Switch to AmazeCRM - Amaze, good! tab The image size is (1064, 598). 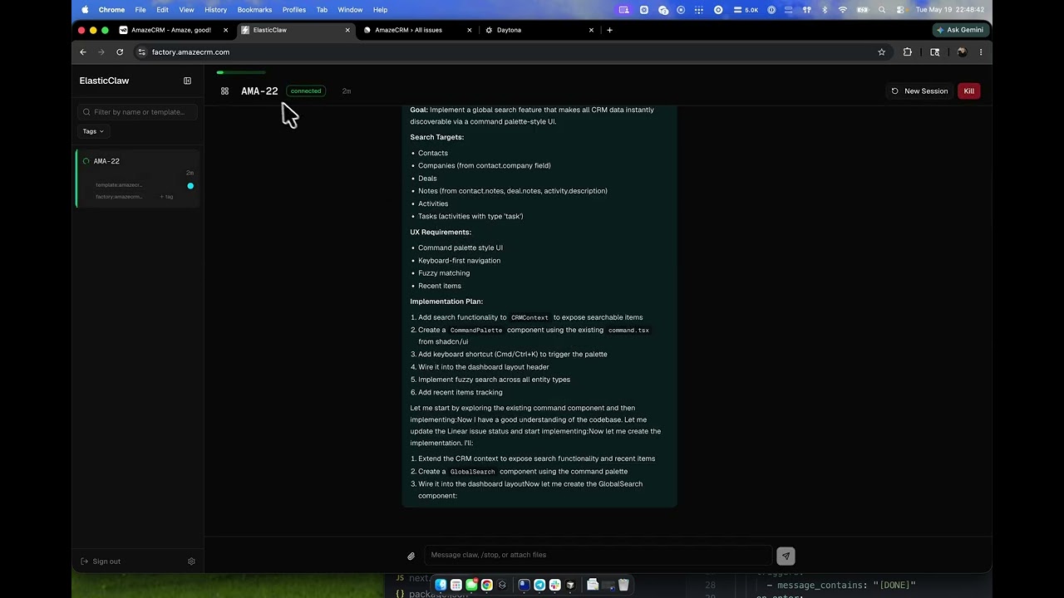174,30
